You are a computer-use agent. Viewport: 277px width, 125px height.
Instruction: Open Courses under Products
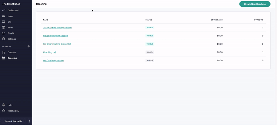11,52
